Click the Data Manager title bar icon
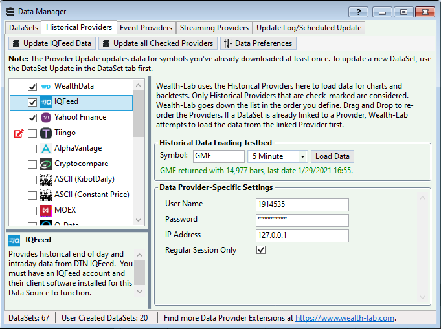Image resolution: width=441 pixels, height=329 pixels. (x=10, y=12)
